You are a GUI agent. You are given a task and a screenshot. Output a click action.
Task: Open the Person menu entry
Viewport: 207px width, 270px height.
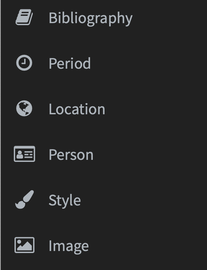click(x=71, y=155)
